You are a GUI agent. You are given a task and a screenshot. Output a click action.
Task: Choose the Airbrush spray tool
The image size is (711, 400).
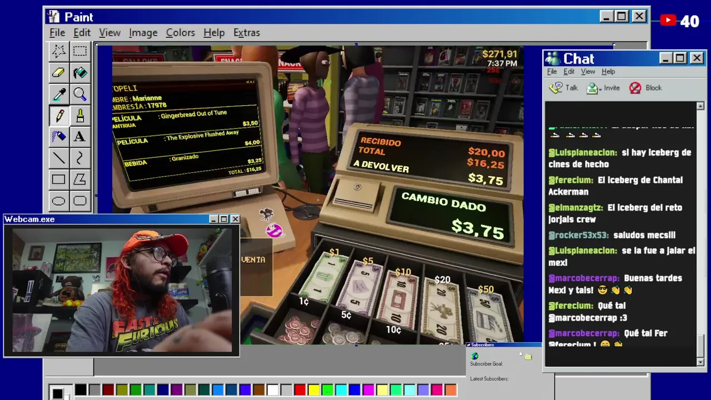point(58,137)
